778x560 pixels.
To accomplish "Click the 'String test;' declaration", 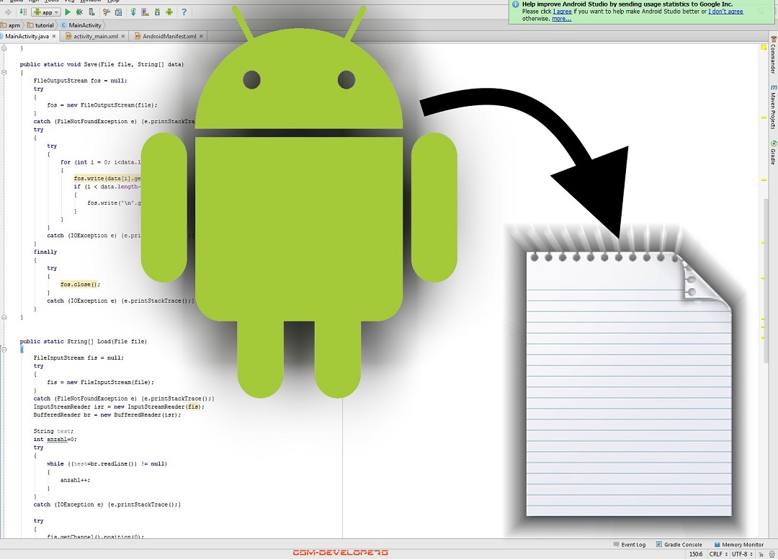I will (53, 432).
